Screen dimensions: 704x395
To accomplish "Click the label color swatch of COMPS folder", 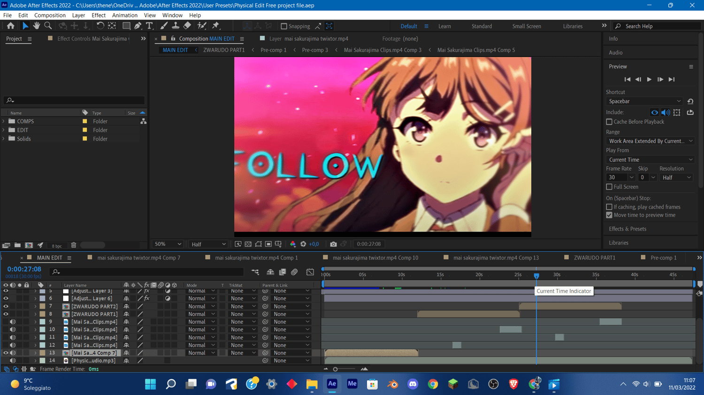I will [x=85, y=121].
